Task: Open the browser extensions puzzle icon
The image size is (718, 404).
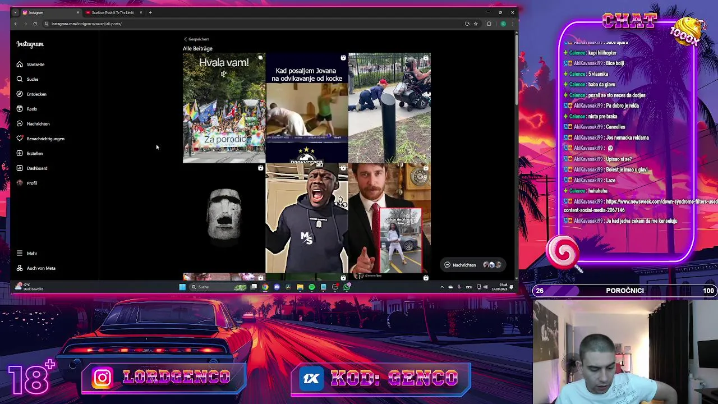Action: click(x=489, y=24)
